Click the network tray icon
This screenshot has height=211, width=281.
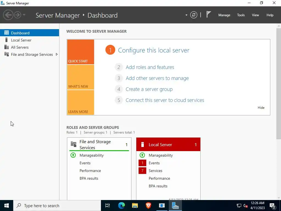pos(239,206)
